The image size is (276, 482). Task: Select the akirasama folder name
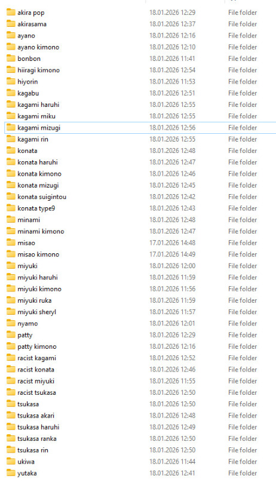click(32, 24)
